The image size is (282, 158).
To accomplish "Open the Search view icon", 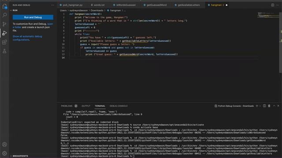I will click(x=4, y=15).
